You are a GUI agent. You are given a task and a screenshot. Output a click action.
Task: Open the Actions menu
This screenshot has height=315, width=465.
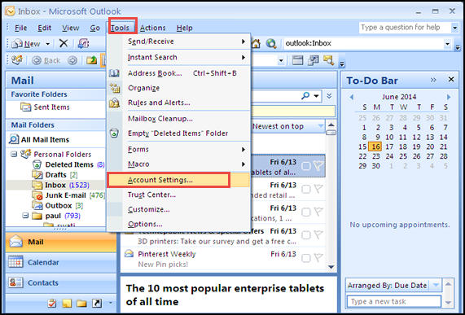point(153,28)
